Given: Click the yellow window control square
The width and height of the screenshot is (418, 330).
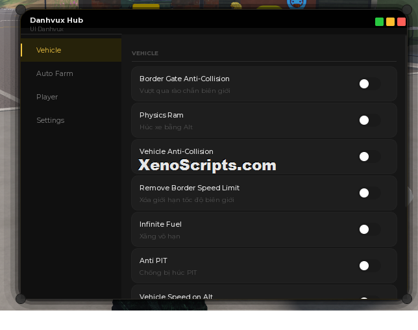Looking at the screenshot, I should [390, 22].
